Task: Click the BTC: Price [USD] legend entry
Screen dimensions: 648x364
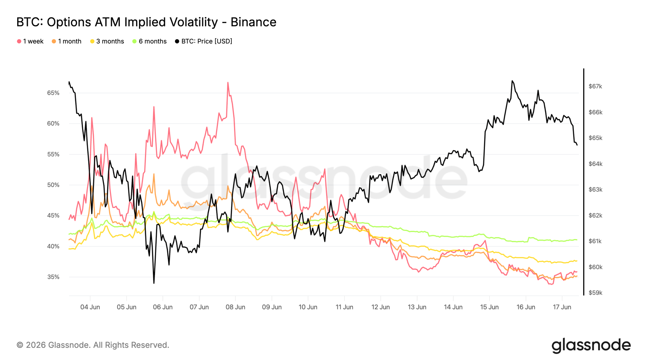Action: tap(203, 41)
